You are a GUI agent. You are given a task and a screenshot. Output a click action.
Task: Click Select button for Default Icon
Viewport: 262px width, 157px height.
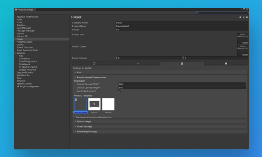click(x=245, y=43)
